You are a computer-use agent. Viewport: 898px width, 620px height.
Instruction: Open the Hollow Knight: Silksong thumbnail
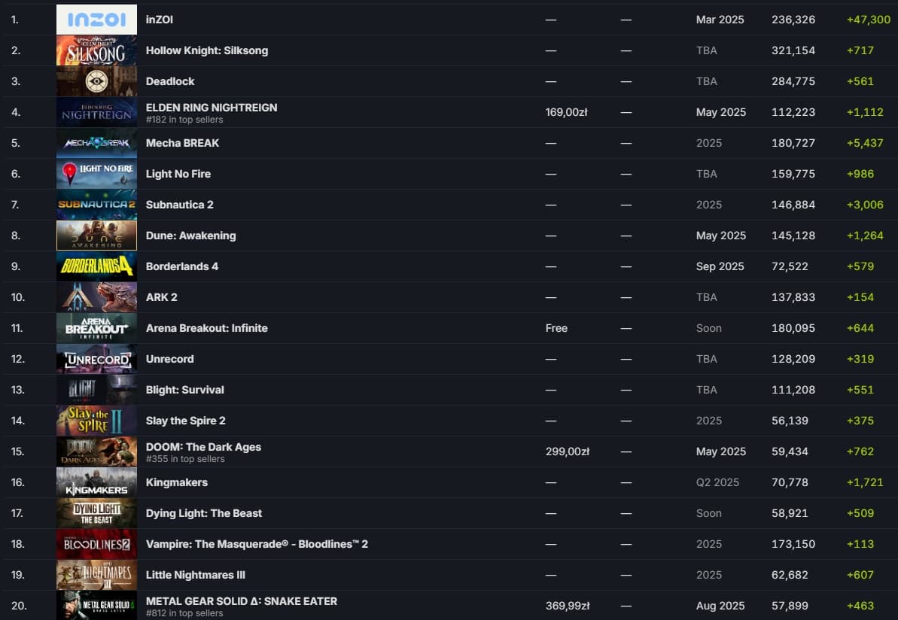96,50
